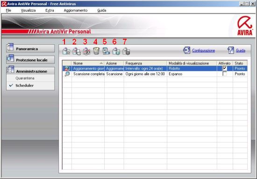Expand the Panoramica sidebar section

(x=30, y=49)
